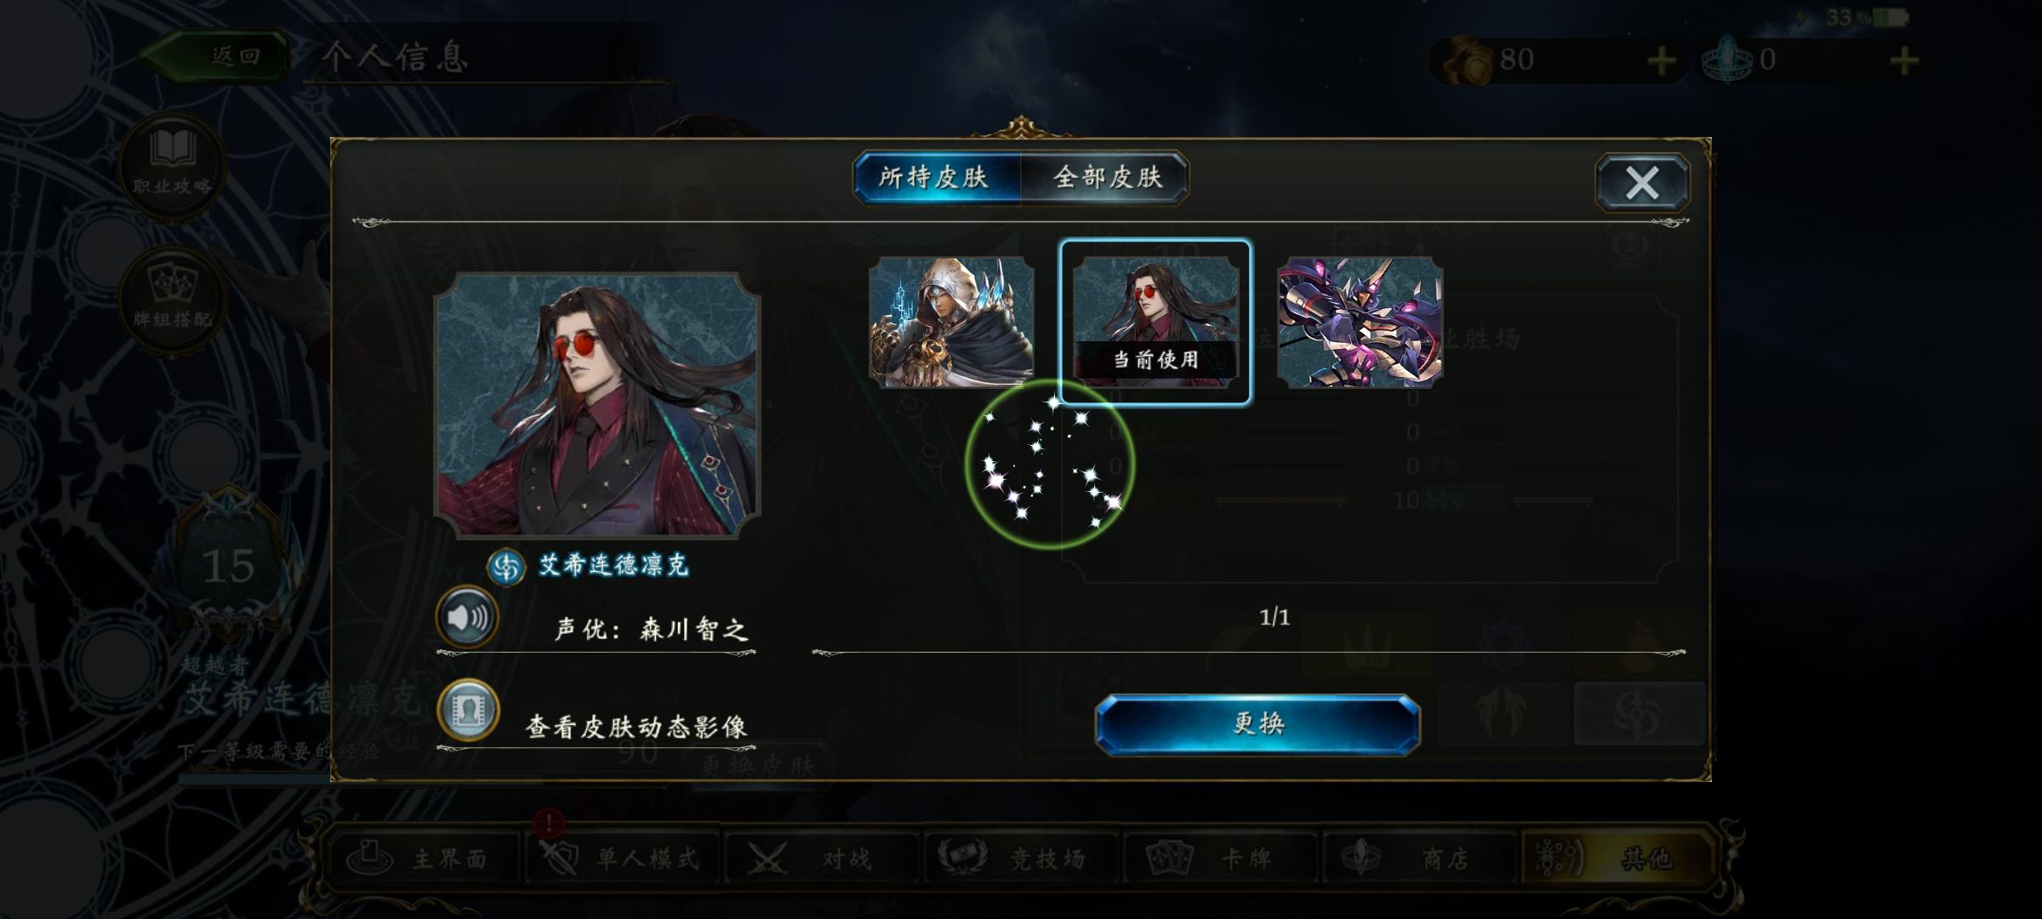Image resolution: width=2042 pixels, height=919 pixels.
Task: Select the purple mecha dragon skin
Action: click(x=1360, y=322)
